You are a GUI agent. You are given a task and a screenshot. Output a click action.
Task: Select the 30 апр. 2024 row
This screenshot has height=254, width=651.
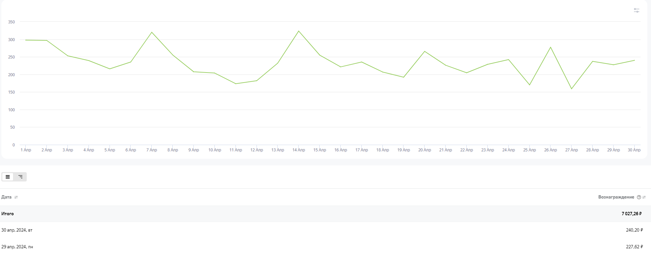[x=17, y=230]
